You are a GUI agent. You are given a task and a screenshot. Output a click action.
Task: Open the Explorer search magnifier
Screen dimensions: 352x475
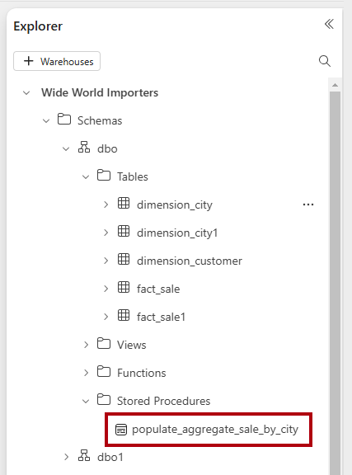point(325,61)
